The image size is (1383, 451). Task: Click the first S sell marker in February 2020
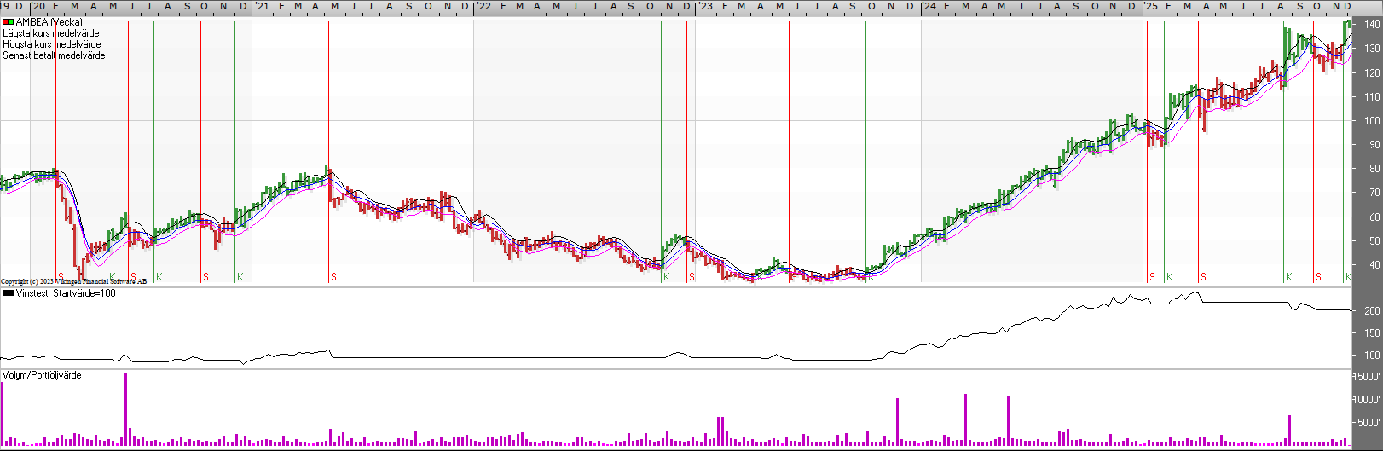[x=61, y=277]
